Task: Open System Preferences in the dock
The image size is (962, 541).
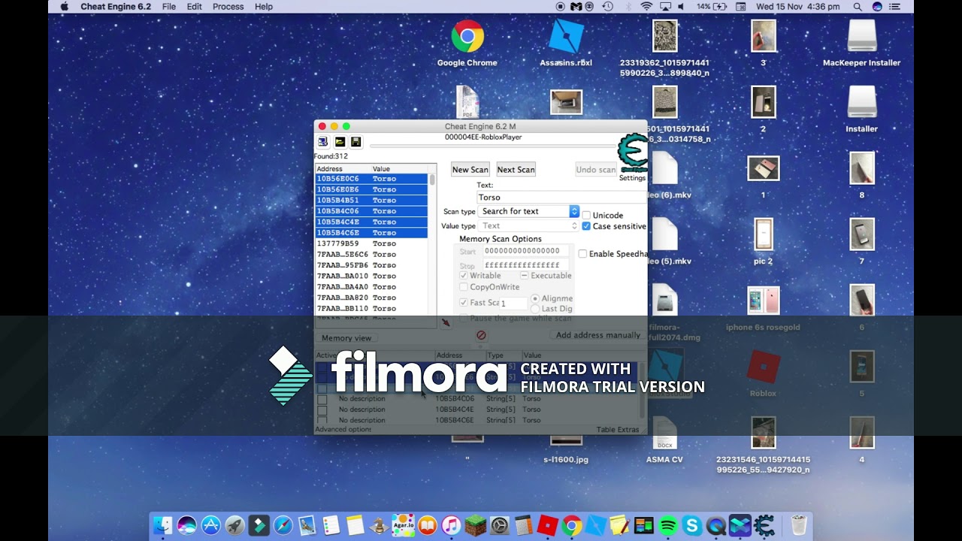Action: [x=499, y=525]
